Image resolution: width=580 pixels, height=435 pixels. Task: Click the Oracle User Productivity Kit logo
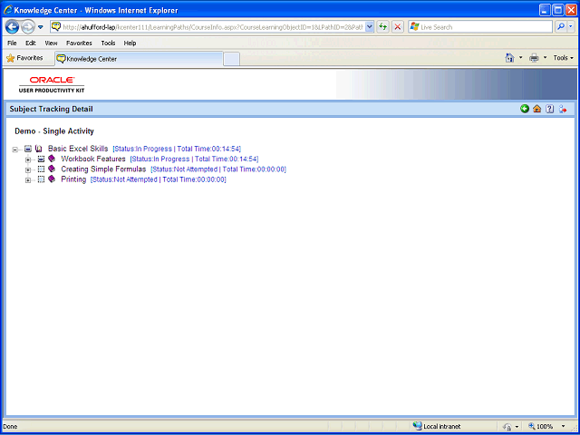pyautogui.click(x=52, y=84)
